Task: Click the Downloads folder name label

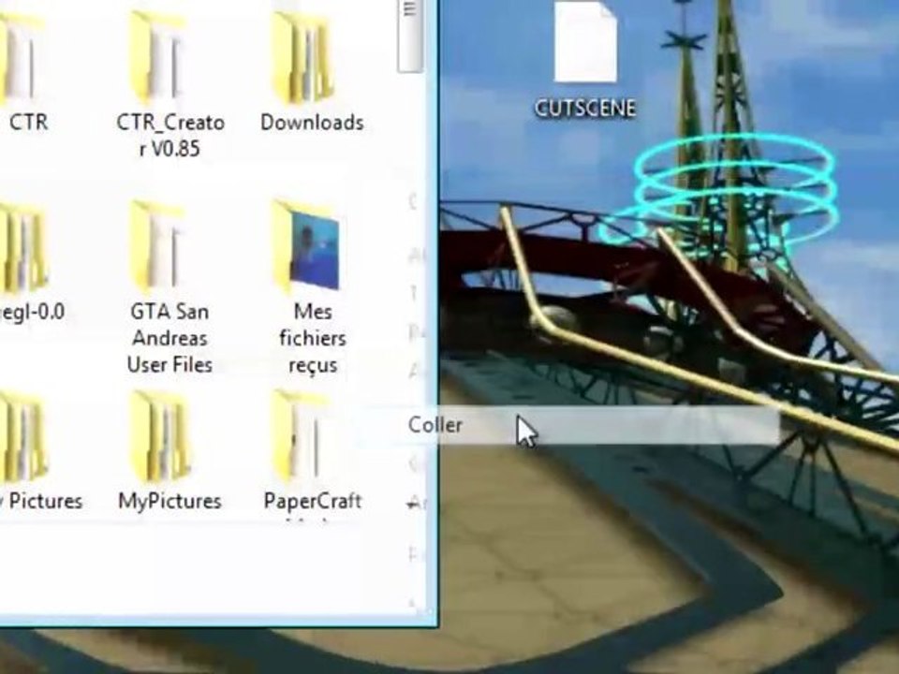Action: [312, 122]
